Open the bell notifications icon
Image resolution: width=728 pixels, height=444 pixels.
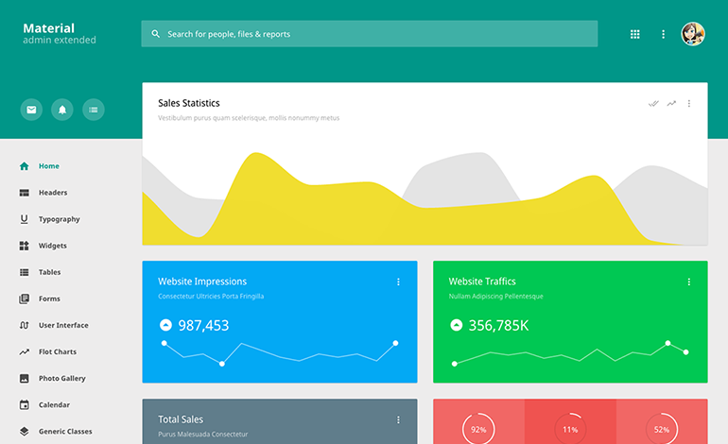click(x=62, y=110)
